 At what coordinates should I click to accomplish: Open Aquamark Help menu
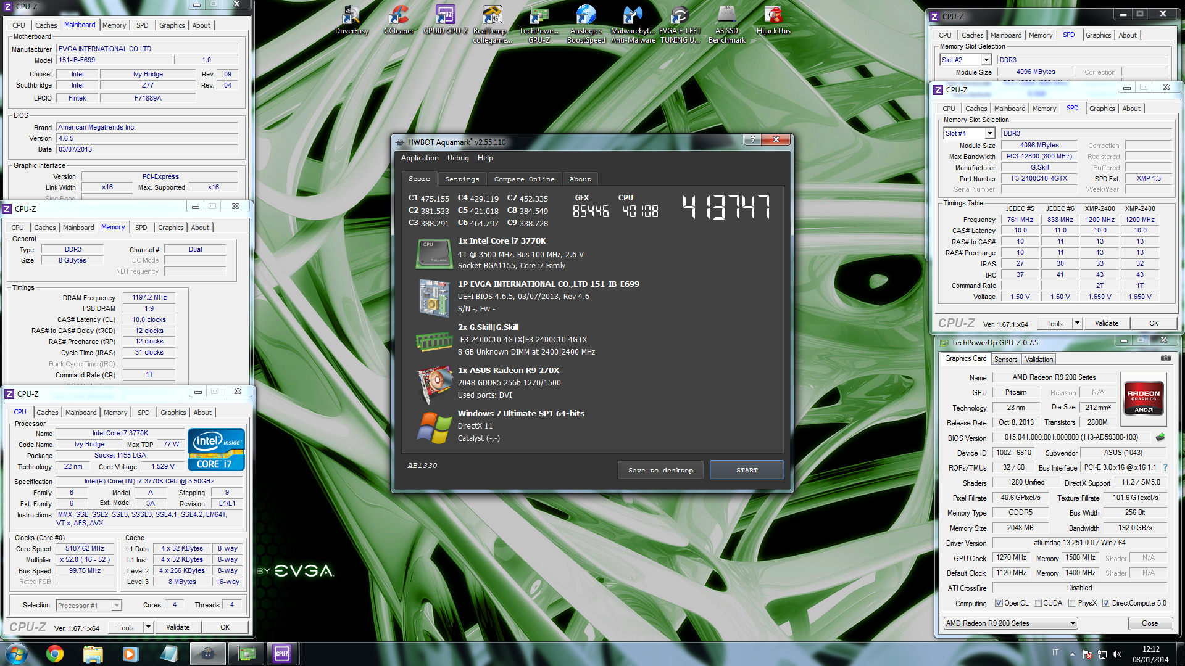click(x=485, y=158)
